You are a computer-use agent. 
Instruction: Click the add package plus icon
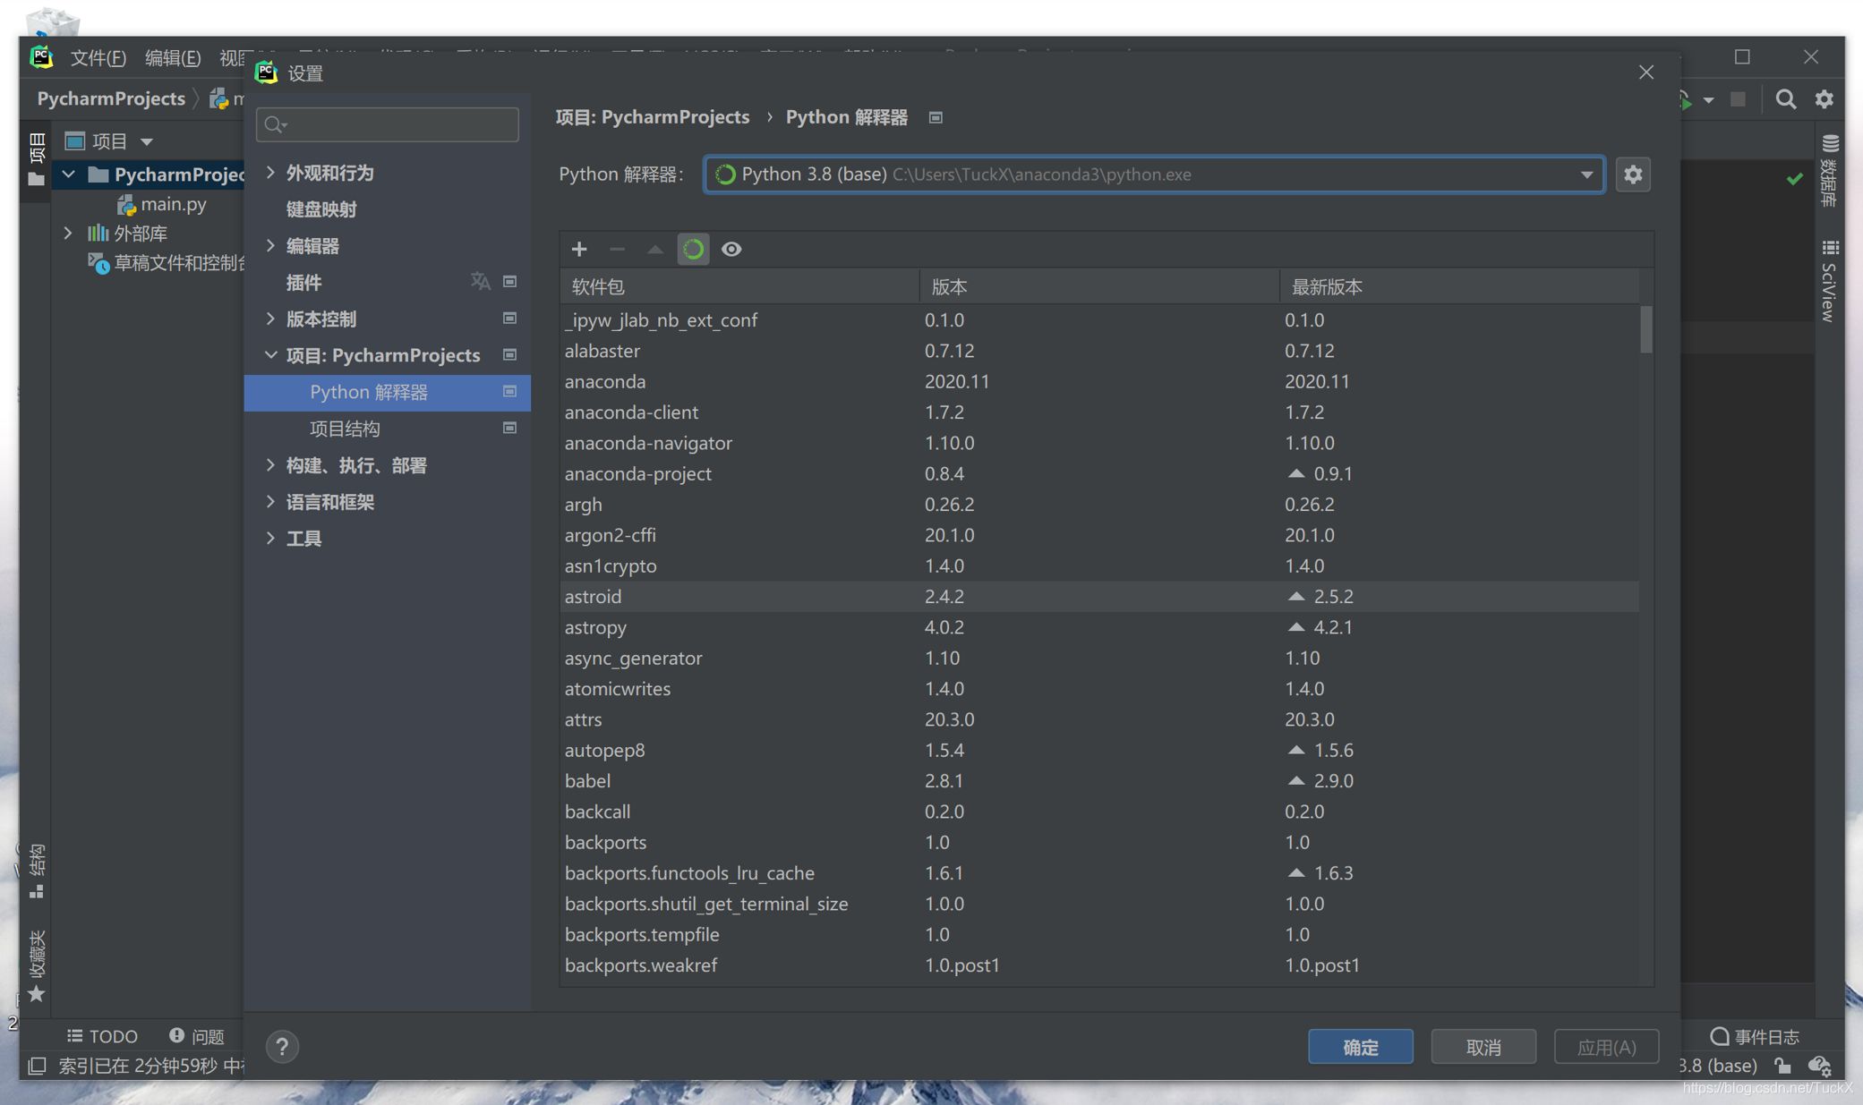579,249
